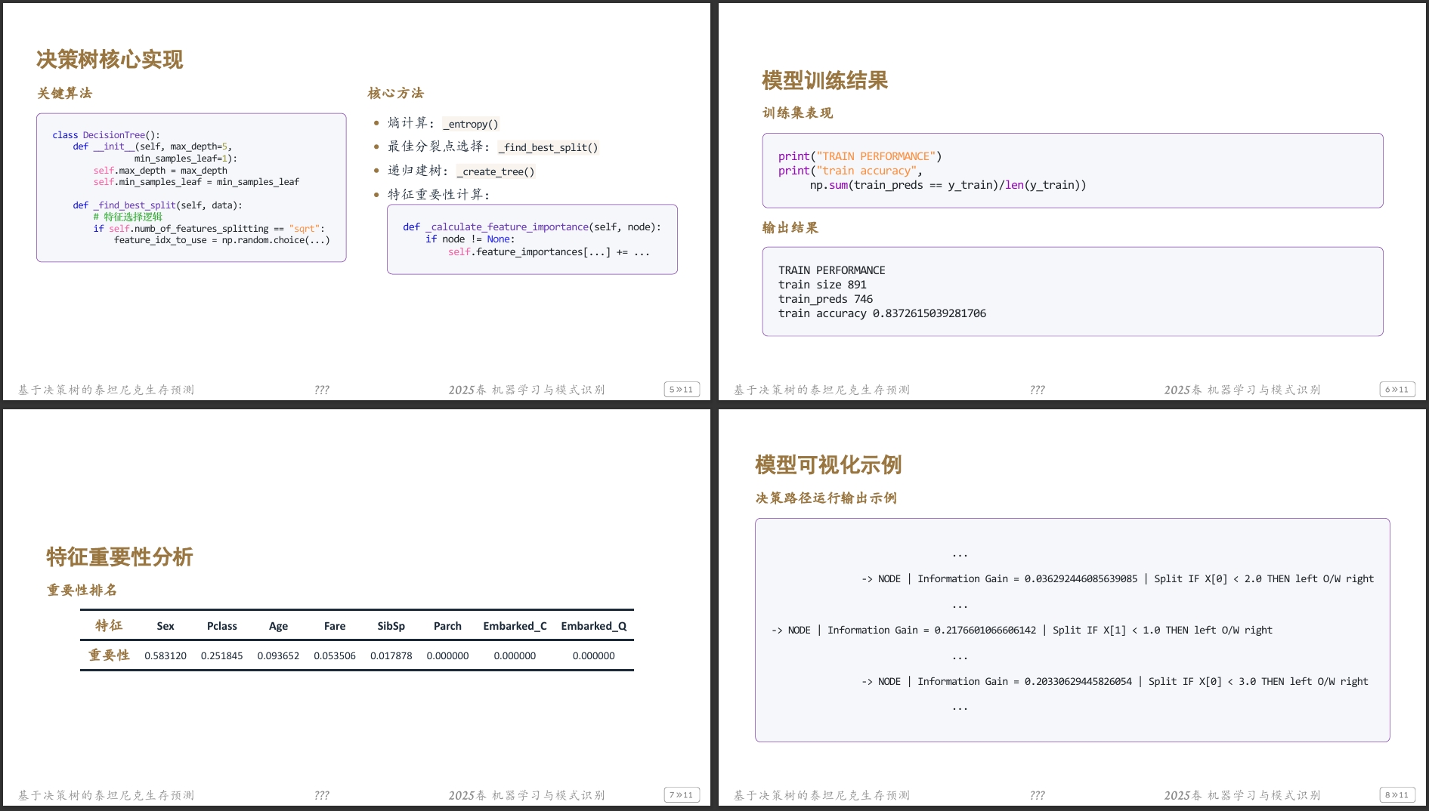
Task: Click the Embarked_Q column header
Action: 593,626
